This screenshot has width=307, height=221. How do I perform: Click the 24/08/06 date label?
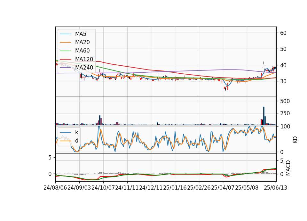(55, 188)
